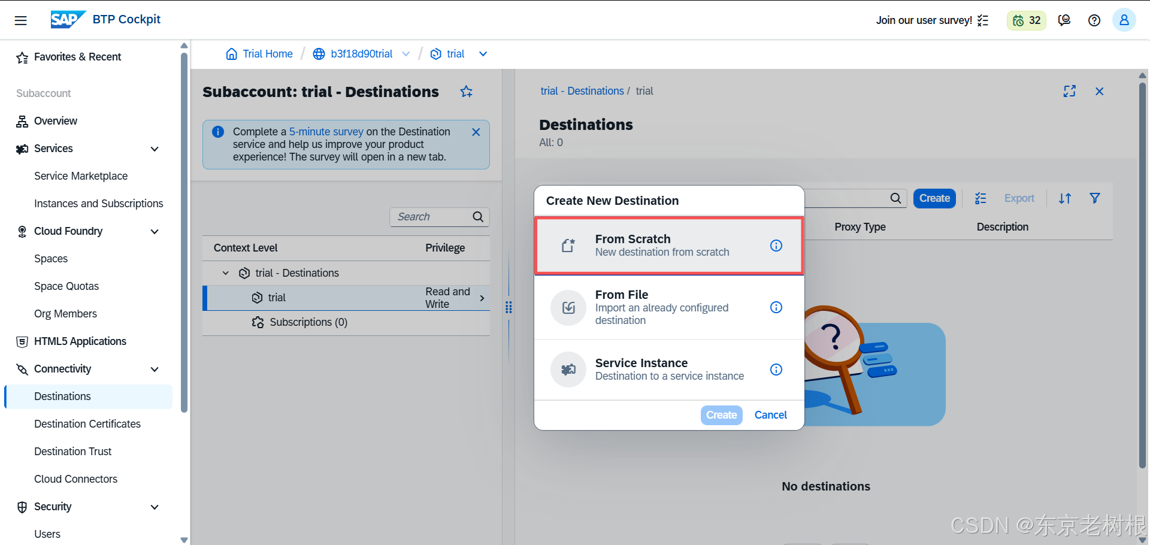This screenshot has width=1150, height=545.
Task: Click the blue Create toolbar button
Action: [934, 198]
